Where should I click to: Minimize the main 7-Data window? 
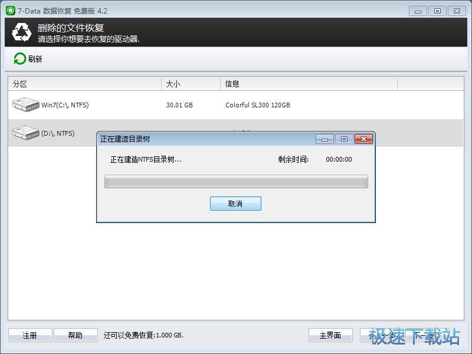point(417,11)
